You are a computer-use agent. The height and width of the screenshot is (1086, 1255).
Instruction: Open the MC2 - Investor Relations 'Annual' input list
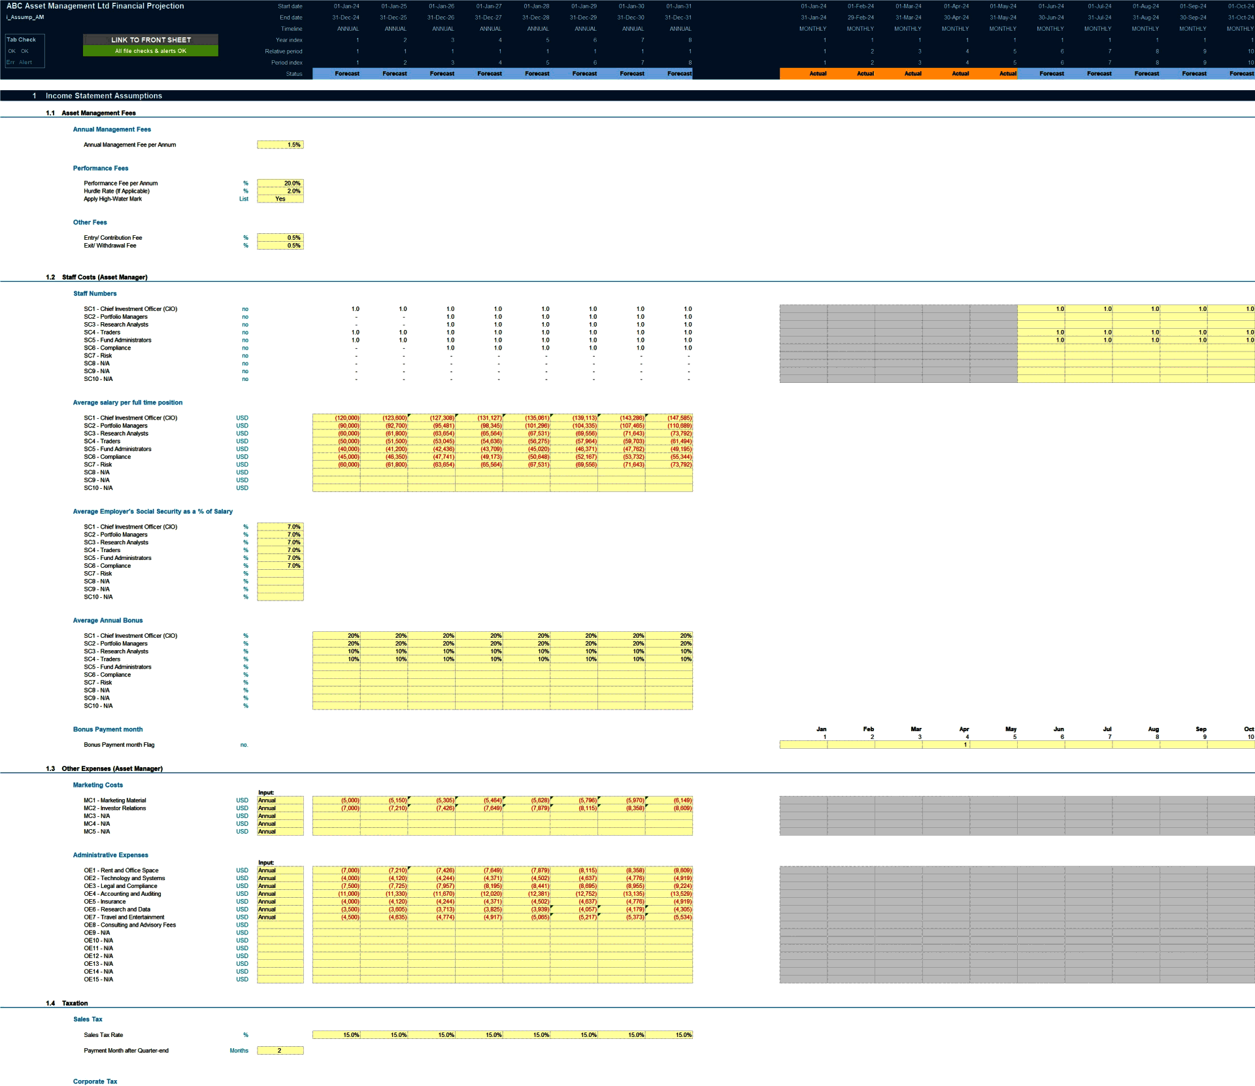click(x=280, y=808)
